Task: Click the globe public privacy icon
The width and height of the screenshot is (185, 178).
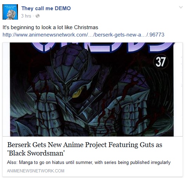Action: [x=38, y=16]
